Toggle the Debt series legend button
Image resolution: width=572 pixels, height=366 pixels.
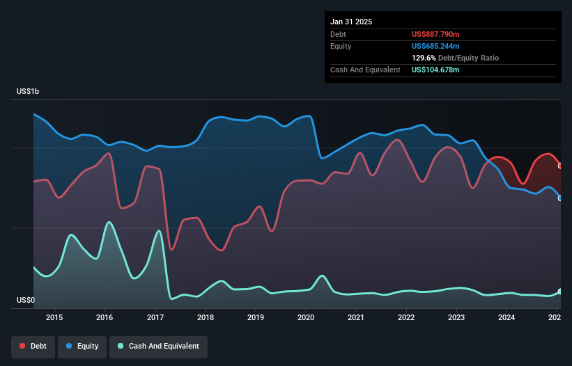pos(33,347)
